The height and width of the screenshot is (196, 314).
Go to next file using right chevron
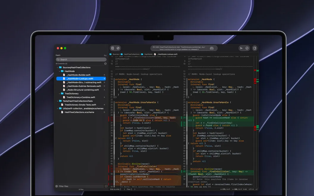(x=135, y=189)
